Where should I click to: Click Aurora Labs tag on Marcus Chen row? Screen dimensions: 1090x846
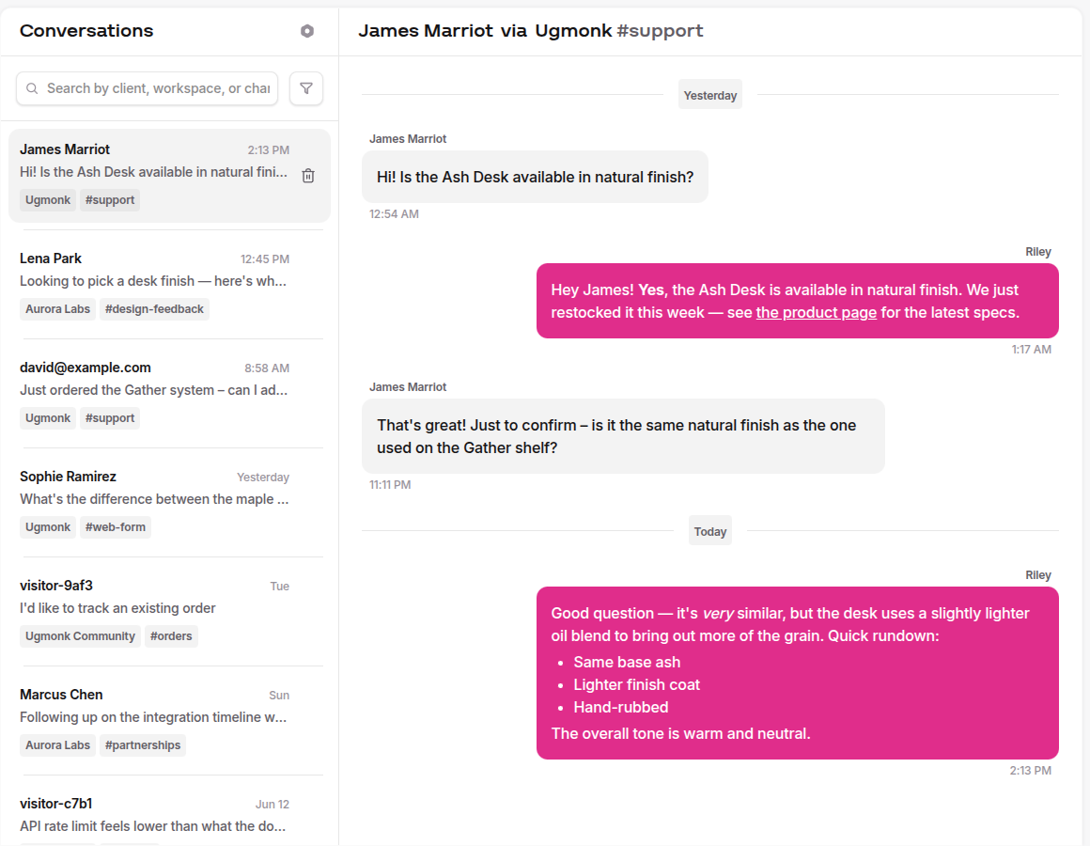[57, 746]
